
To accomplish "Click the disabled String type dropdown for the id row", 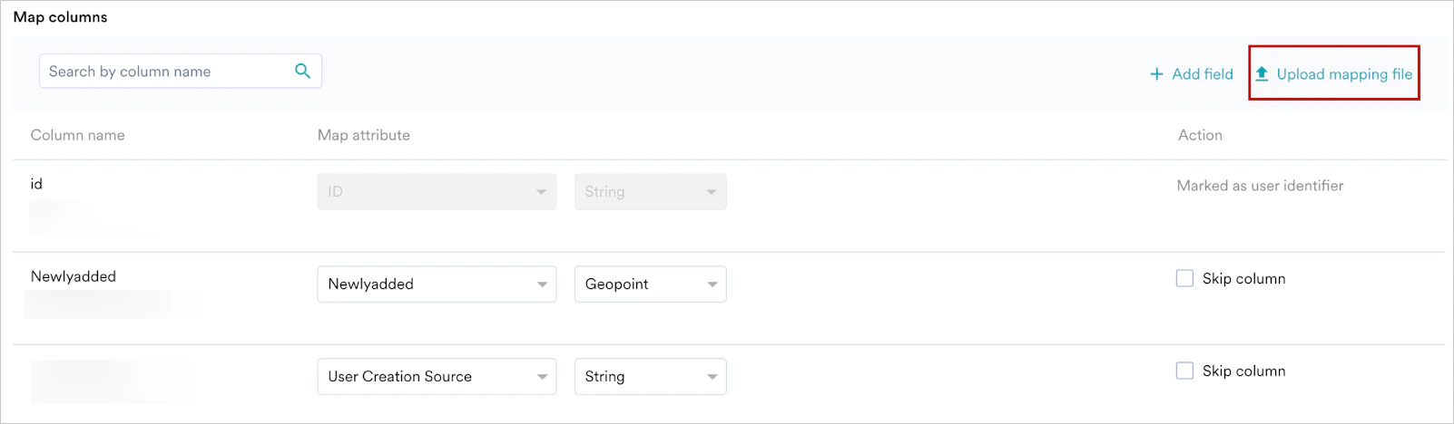I will 650,192.
